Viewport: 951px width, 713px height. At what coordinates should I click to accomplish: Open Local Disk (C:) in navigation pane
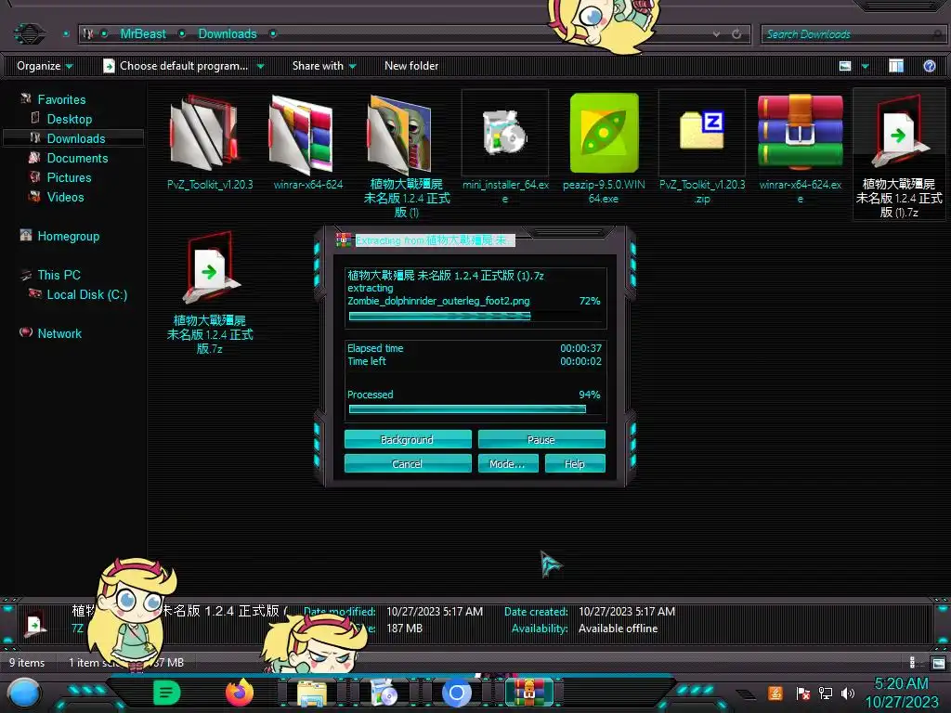[86, 294]
